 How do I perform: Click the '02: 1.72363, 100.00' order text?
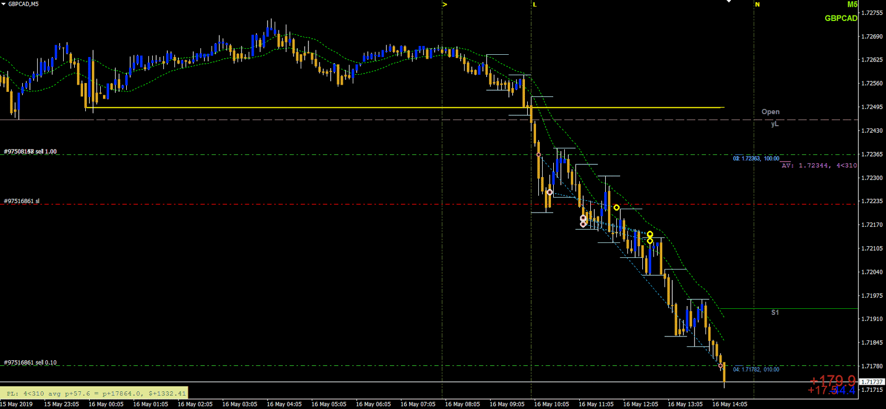point(756,158)
